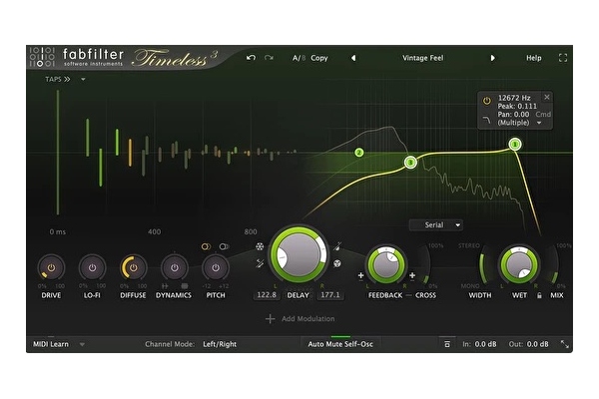Open the MIDI Learn dropdown arrow
The width and height of the screenshot is (599, 399).
82,344
